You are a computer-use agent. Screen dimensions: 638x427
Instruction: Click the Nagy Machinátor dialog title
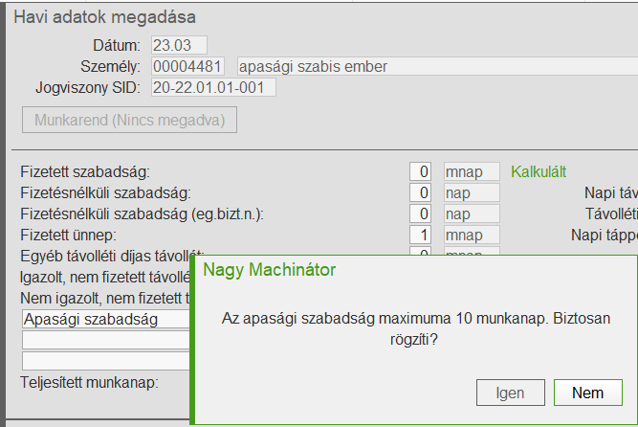(270, 270)
